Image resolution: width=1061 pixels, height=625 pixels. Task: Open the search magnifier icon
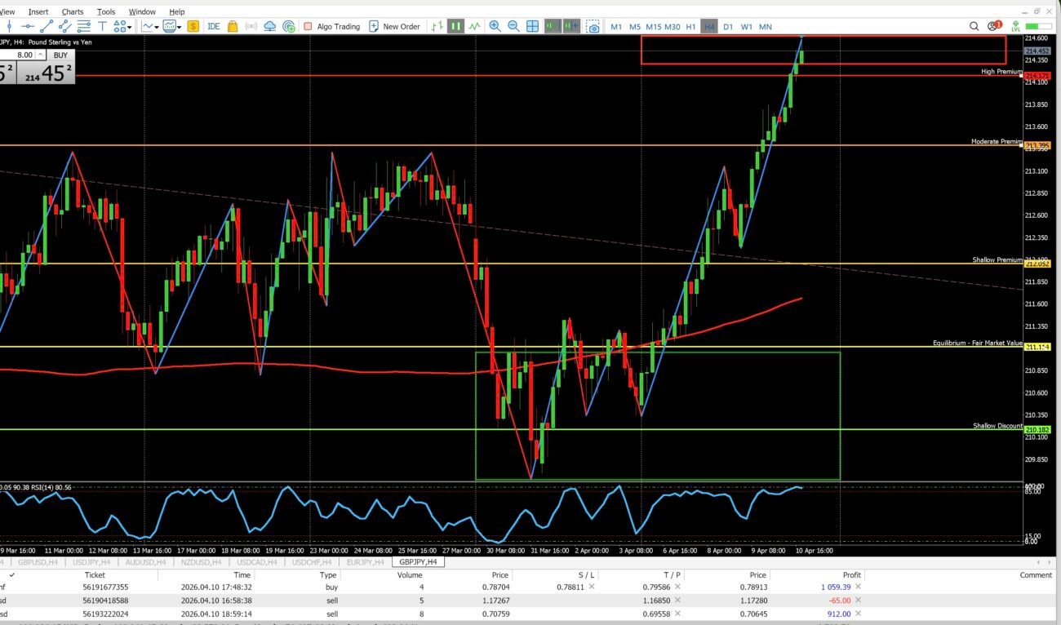974,26
